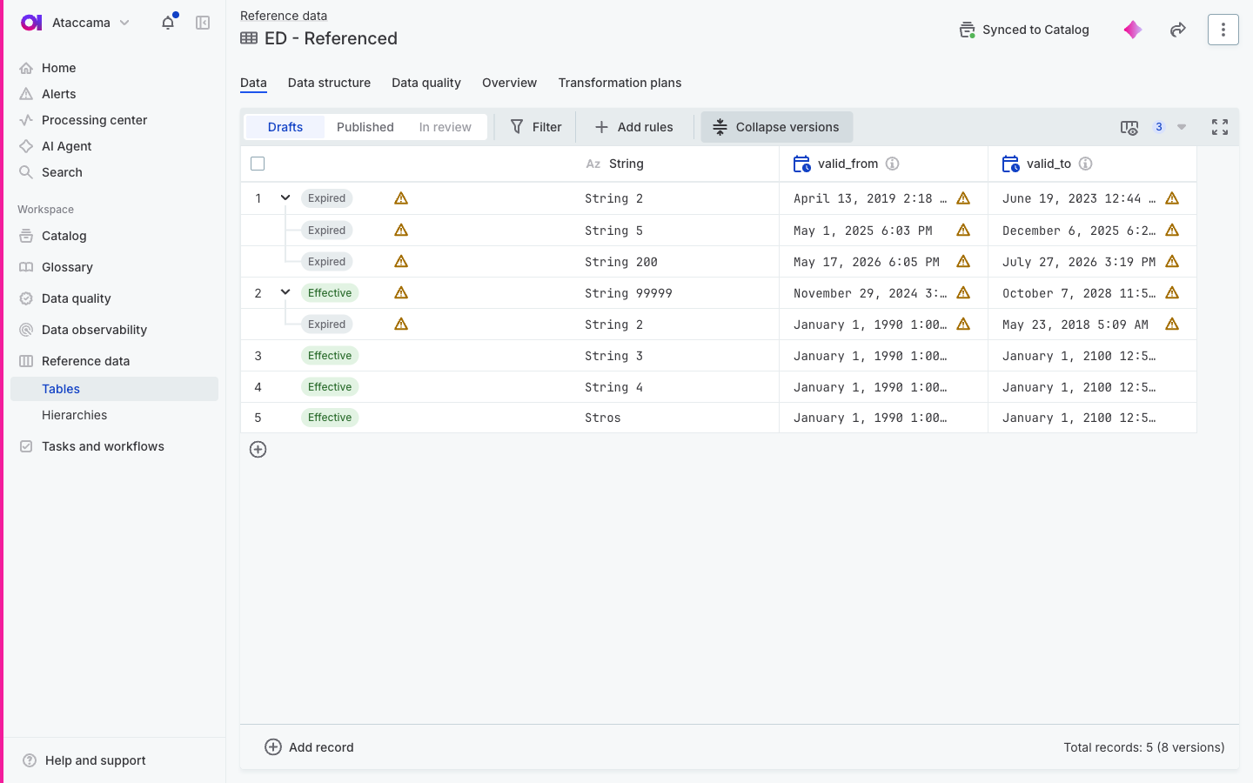Open the hidden columns dropdown arrow
Image resolution: width=1253 pixels, height=783 pixels.
(1182, 127)
